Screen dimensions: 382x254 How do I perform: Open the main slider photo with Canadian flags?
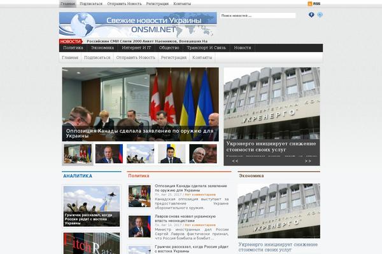[x=140, y=96]
